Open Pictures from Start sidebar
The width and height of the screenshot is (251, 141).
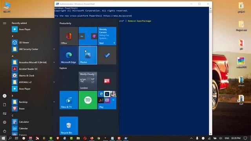(4, 114)
